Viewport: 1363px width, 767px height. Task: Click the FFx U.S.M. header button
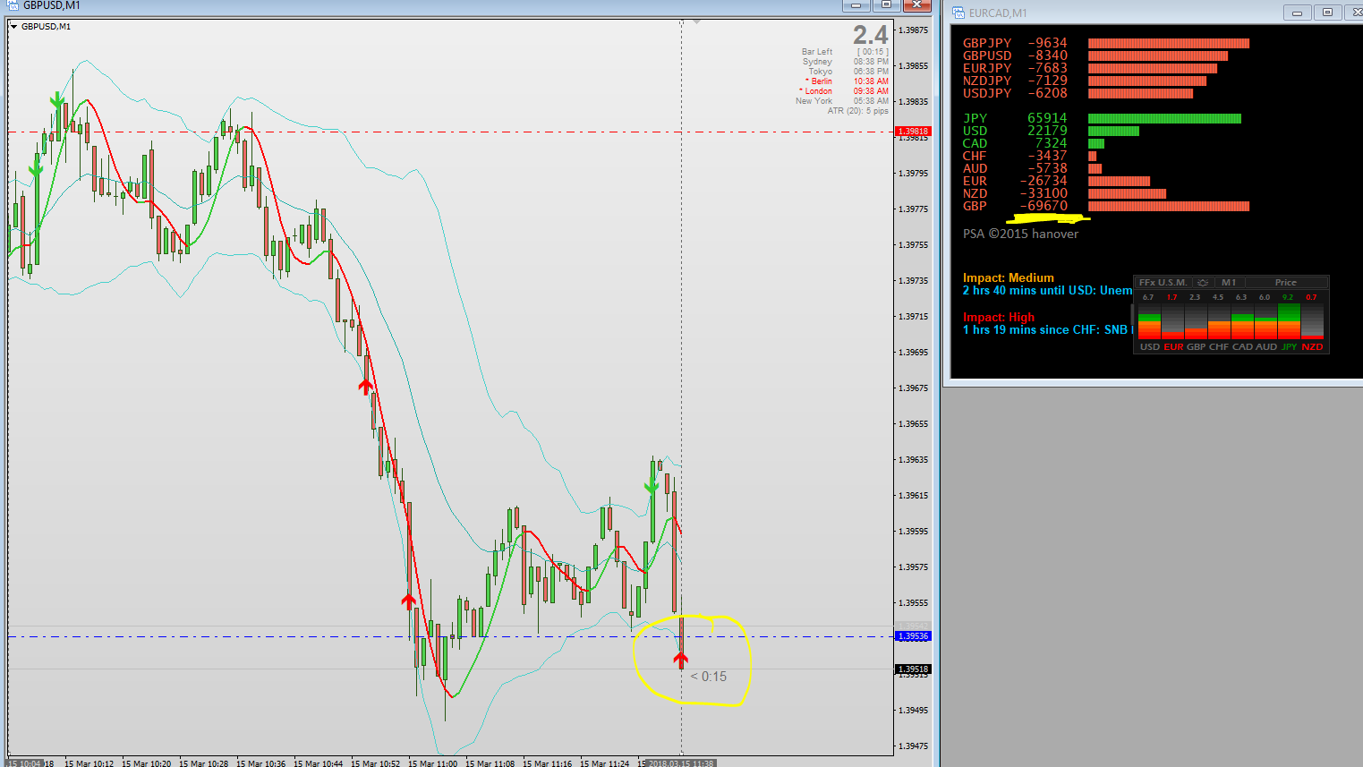[1163, 283]
